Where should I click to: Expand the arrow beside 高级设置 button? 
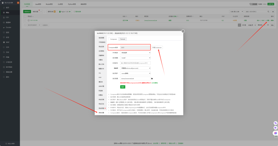pyautogui.click(x=41, y=12)
